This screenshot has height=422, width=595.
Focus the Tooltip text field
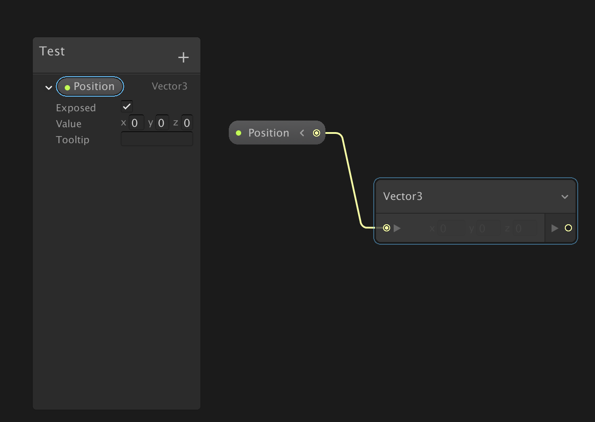click(157, 139)
